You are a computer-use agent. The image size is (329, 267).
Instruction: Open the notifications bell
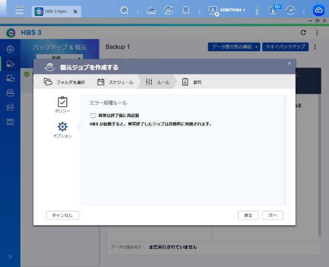pos(186,10)
